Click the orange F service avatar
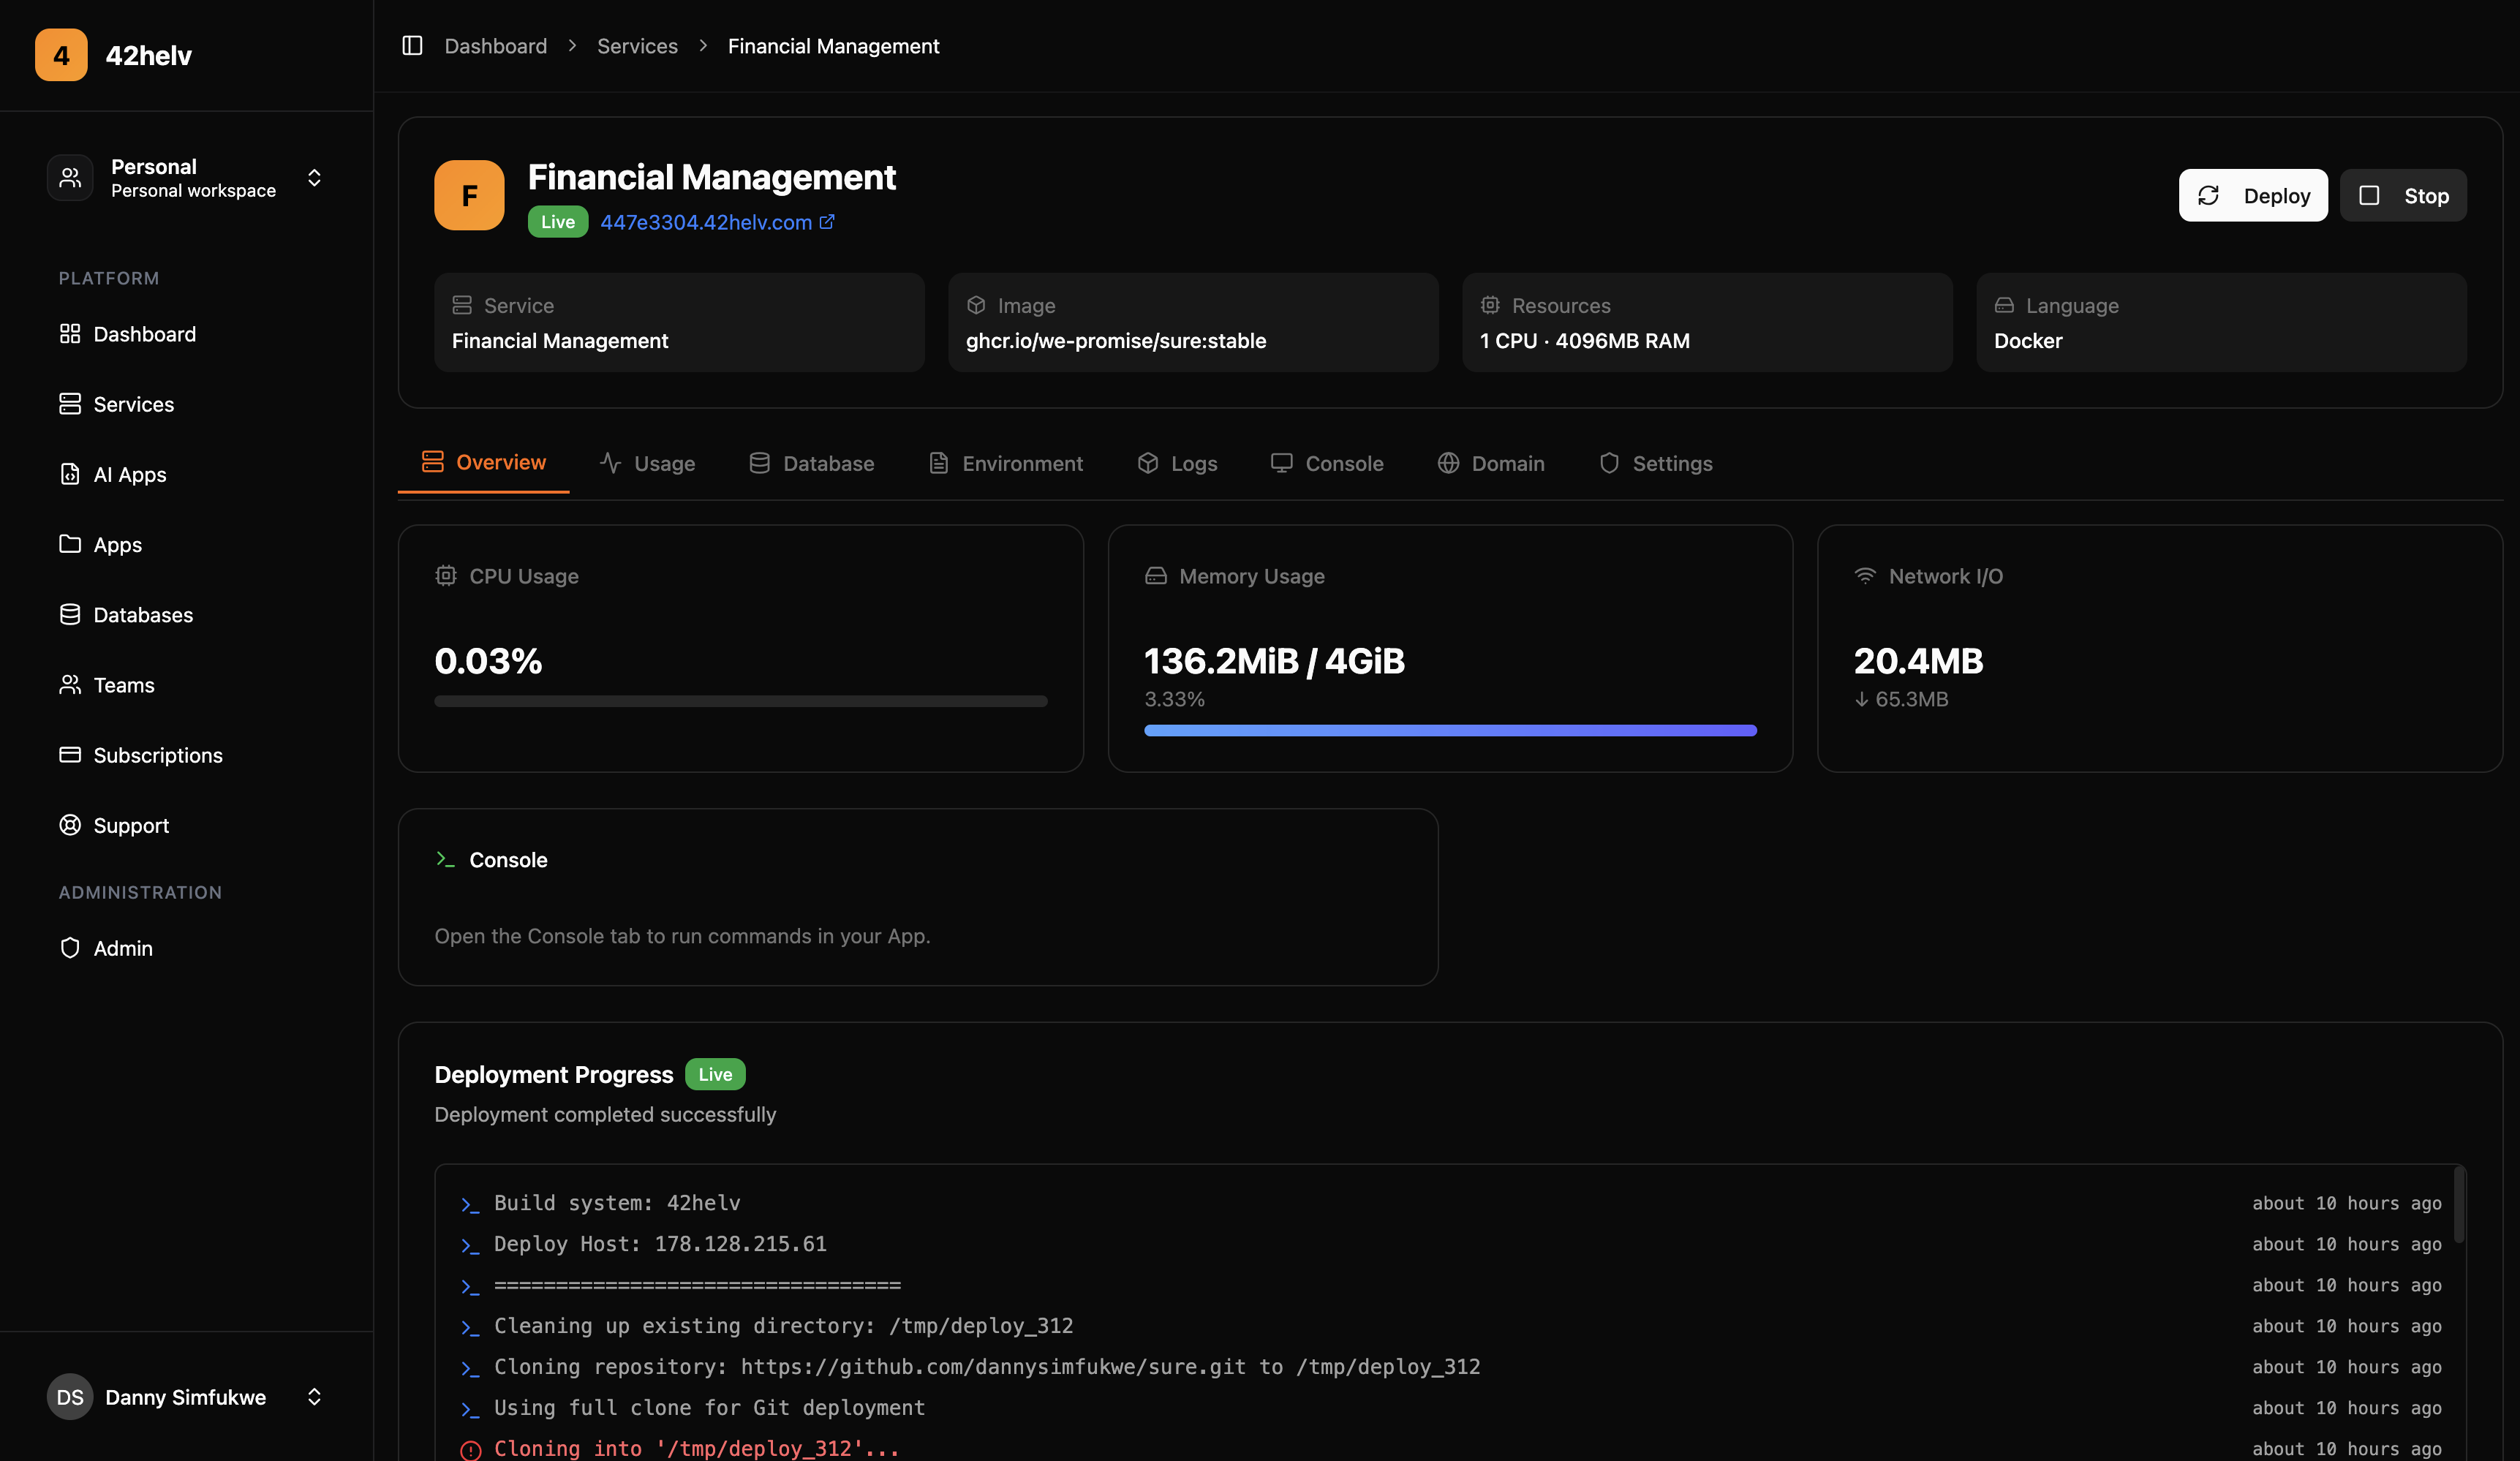The height and width of the screenshot is (1461, 2520). click(x=469, y=195)
